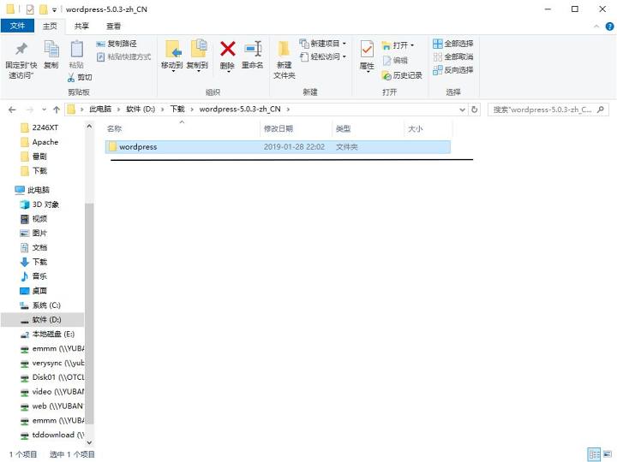Image resolution: width=617 pixels, height=462 pixels.
Task: Click the Refresh button
Action: pyautogui.click(x=475, y=110)
